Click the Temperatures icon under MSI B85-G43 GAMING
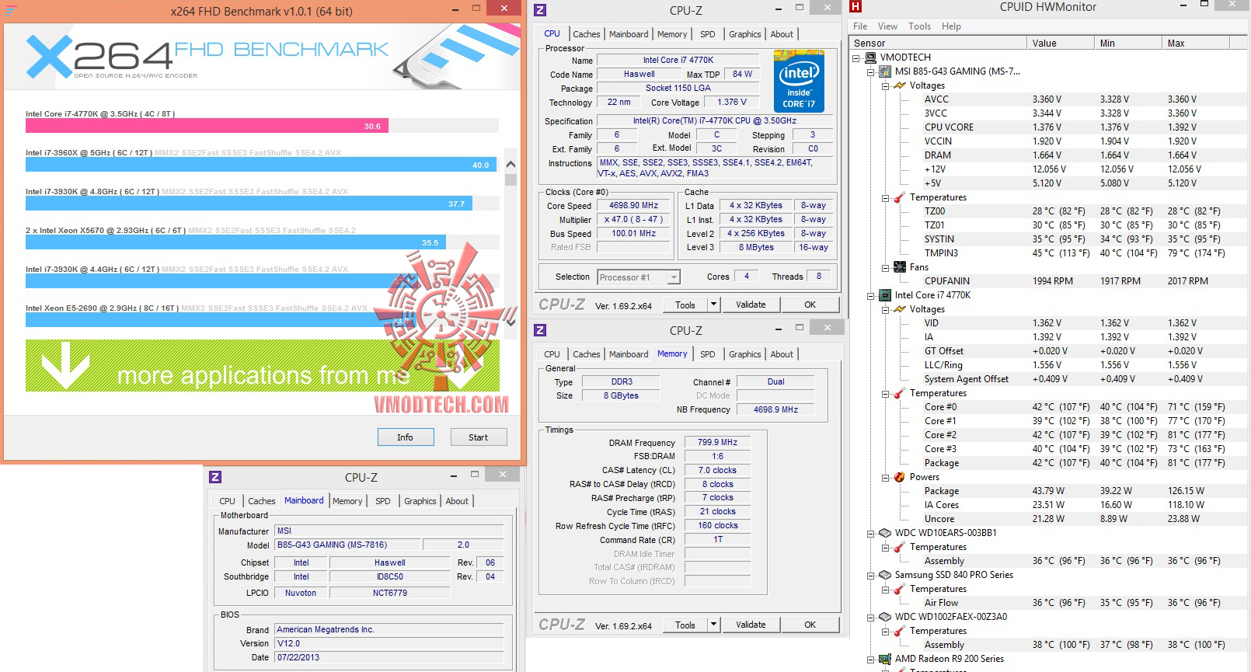 [900, 197]
